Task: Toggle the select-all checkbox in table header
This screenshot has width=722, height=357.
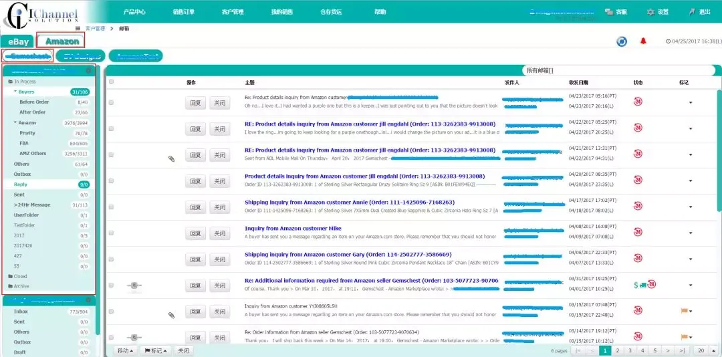Action: [111, 82]
